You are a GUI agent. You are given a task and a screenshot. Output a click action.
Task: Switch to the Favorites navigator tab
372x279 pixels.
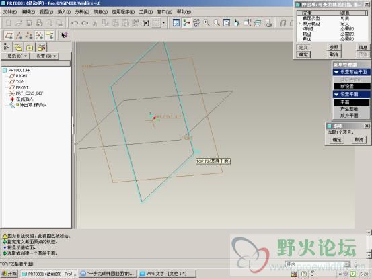30,47
